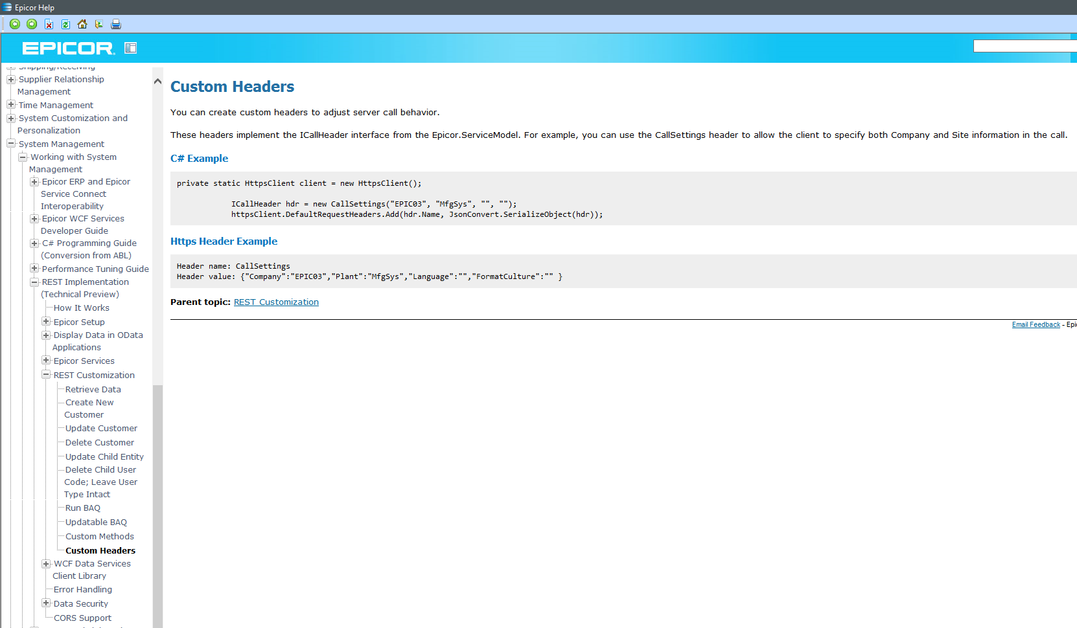Viewport: 1077px width, 628px height.
Task: Select Custom Headers in tree
Action: pos(100,551)
